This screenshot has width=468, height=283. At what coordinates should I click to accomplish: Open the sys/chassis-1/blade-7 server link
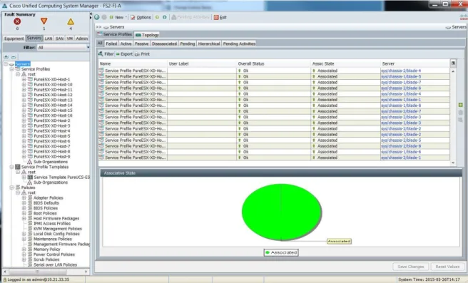pyautogui.click(x=401, y=82)
